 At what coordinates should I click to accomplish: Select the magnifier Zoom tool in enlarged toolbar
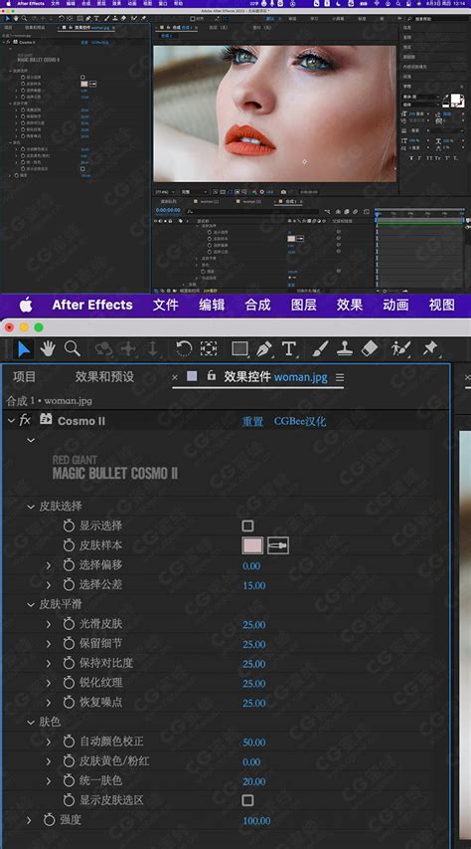[x=73, y=349]
